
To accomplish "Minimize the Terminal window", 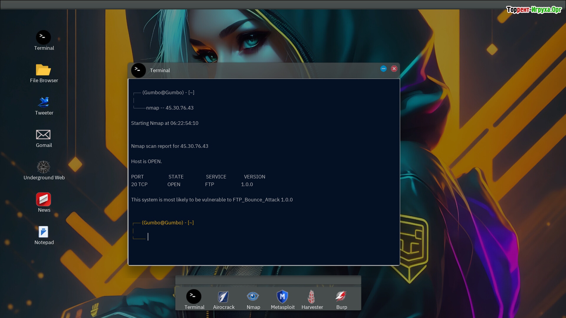I will tap(383, 69).
